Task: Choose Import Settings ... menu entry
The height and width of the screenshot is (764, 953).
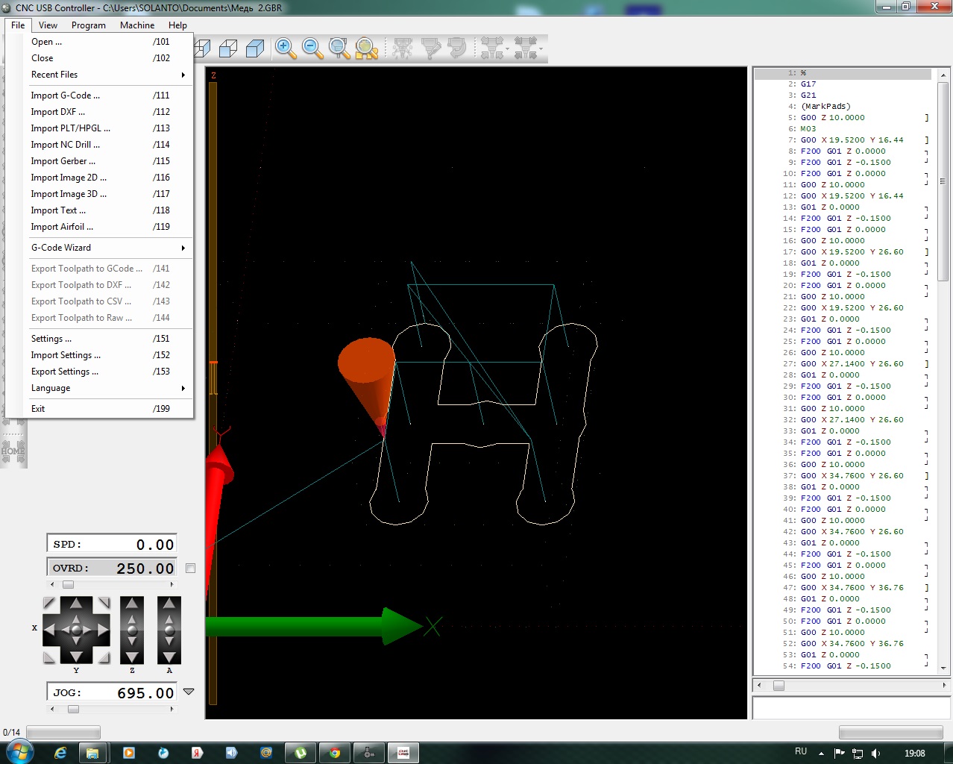Action: [99, 355]
